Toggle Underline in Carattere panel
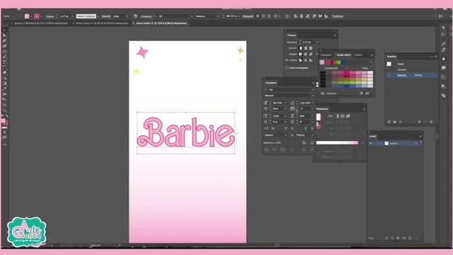 click(x=305, y=128)
